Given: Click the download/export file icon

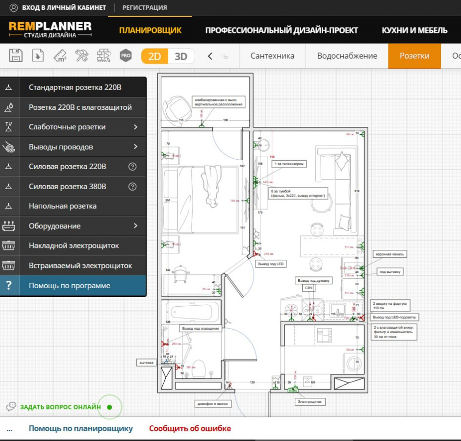Looking at the screenshot, I should pyautogui.click(x=38, y=55).
